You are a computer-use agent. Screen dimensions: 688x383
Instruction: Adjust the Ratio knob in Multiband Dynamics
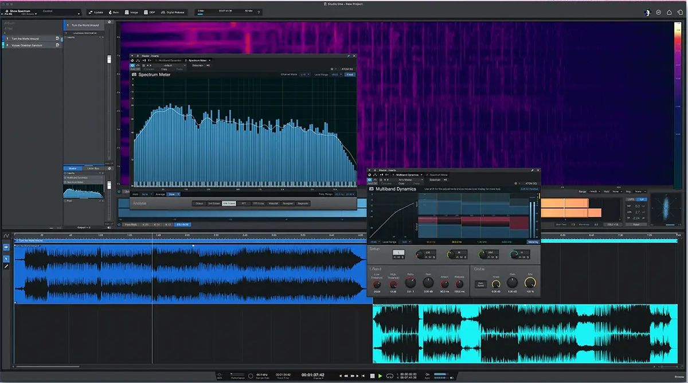[x=410, y=283]
